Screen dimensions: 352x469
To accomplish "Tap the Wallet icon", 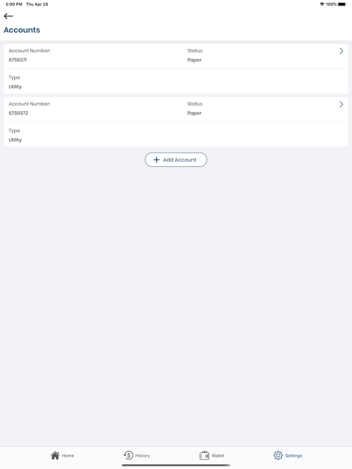I will point(203,455).
